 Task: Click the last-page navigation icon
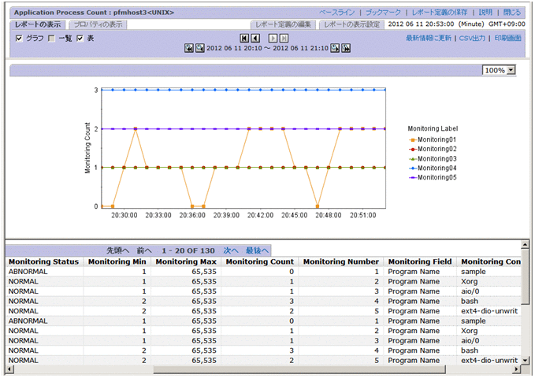[x=284, y=38]
